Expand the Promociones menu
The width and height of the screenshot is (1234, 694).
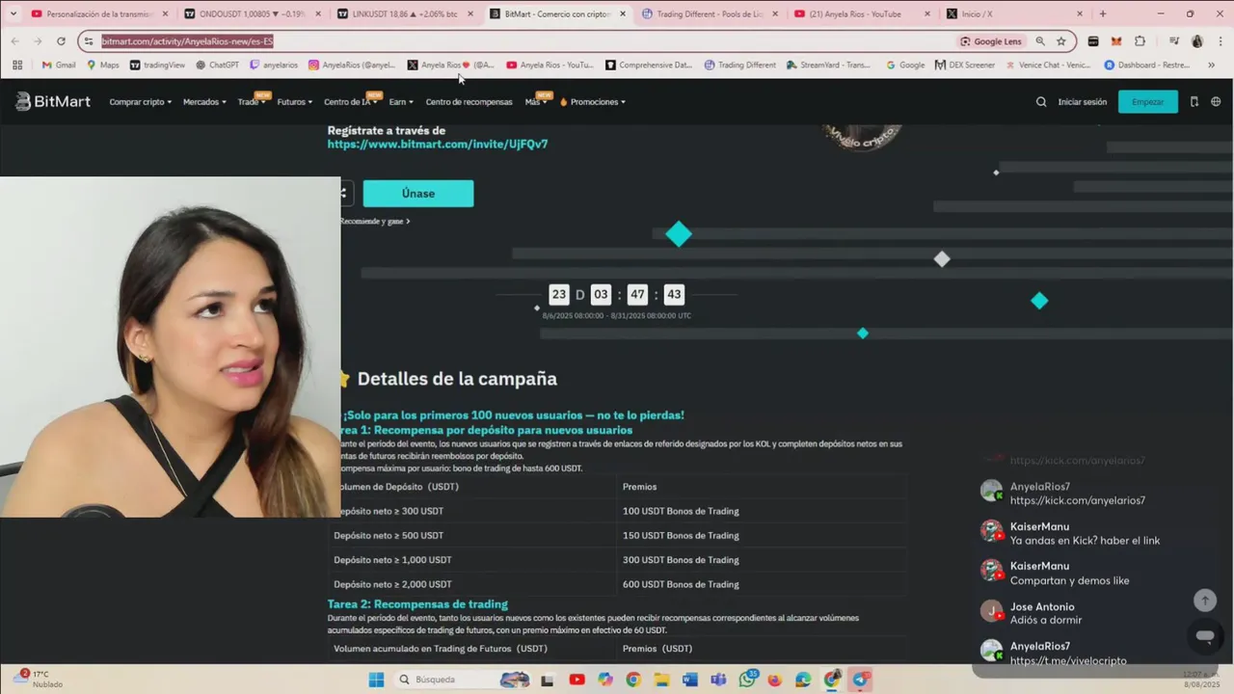593,102
